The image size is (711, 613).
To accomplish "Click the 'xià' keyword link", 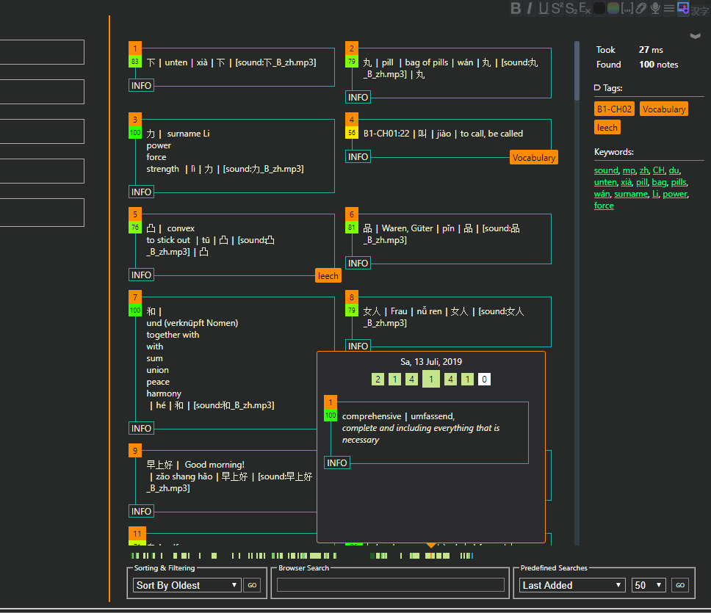I will [627, 182].
